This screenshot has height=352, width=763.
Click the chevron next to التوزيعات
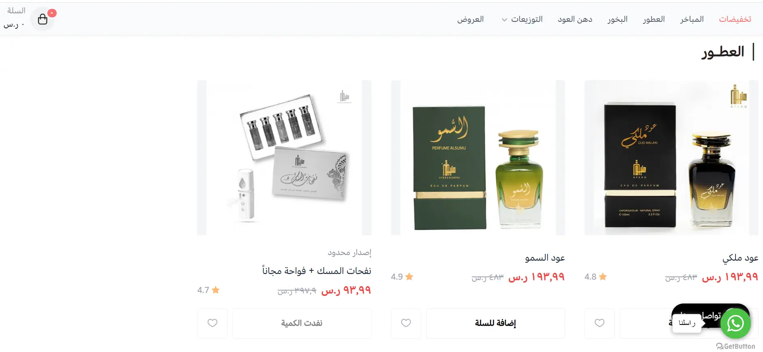pos(504,20)
